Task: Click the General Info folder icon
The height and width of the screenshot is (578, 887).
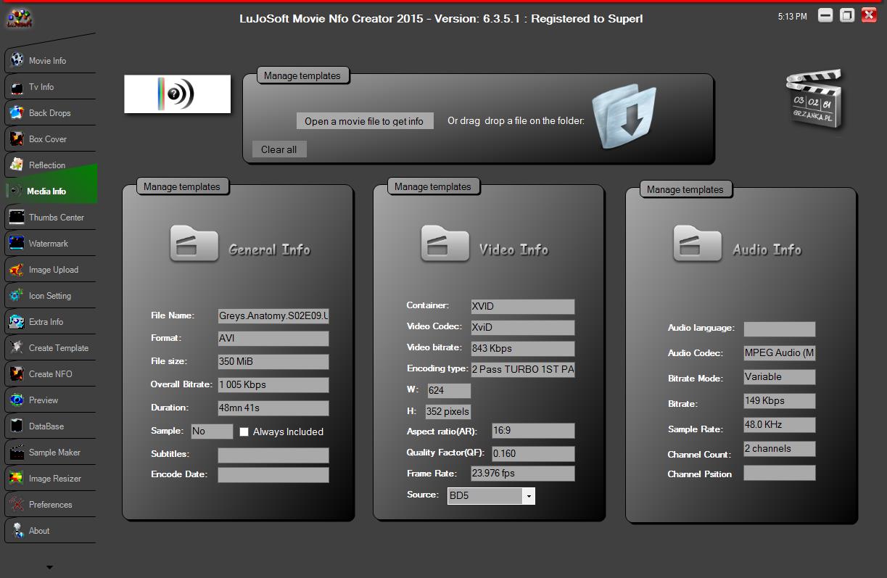Action: pyautogui.click(x=194, y=243)
